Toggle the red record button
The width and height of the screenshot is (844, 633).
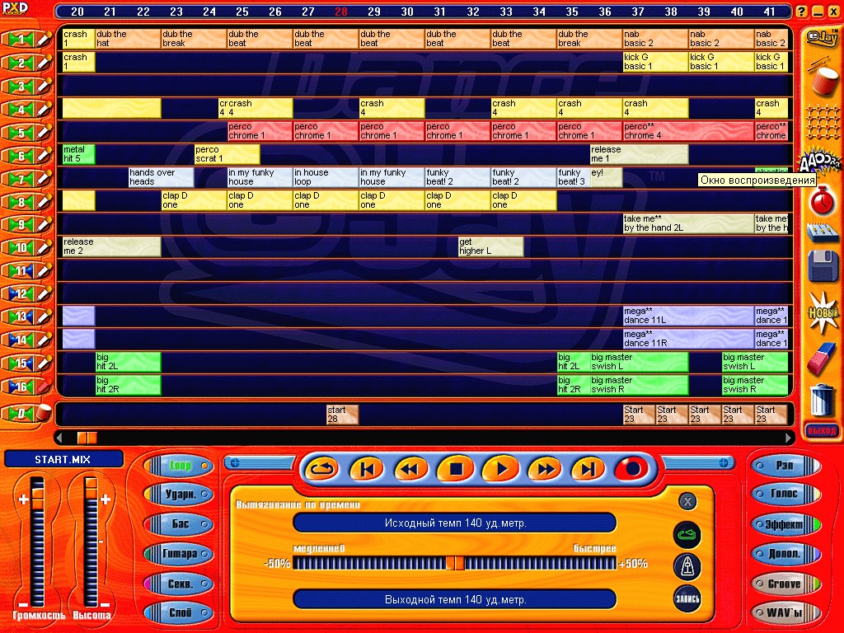pyautogui.click(x=631, y=469)
